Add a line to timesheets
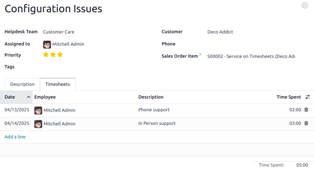 (15, 137)
